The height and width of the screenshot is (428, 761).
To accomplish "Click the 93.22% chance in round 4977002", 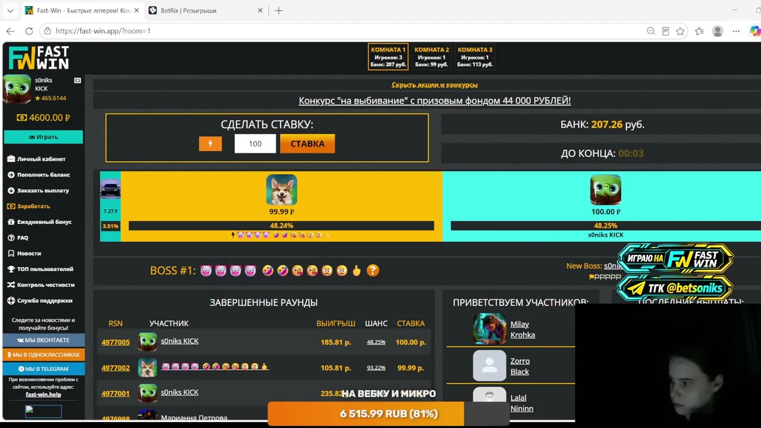I will (376, 368).
